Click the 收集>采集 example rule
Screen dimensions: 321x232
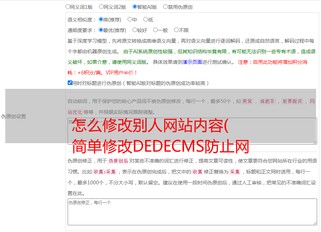[x=105, y=172]
